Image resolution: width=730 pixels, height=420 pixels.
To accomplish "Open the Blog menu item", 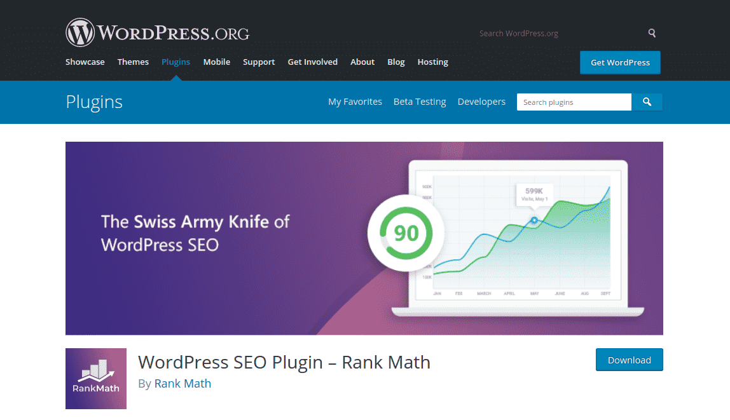I will point(396,62).
